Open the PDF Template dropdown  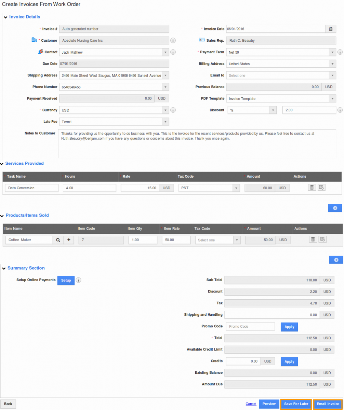click(332, 99)
